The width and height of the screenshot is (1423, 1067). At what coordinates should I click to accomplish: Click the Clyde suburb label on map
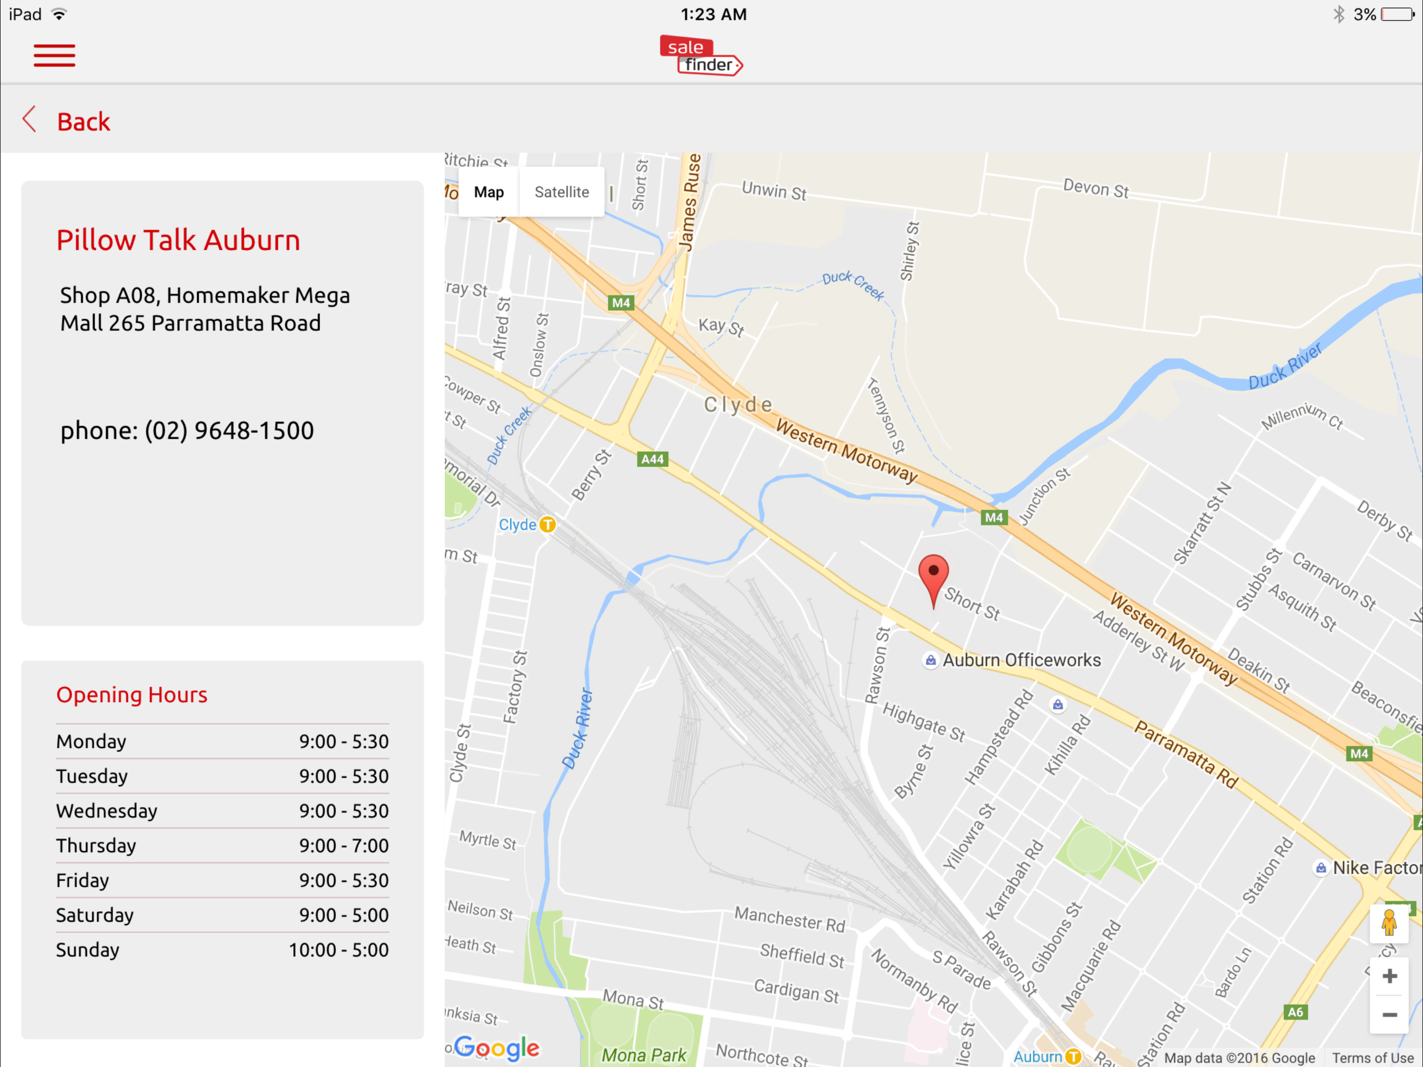point(738,404)
